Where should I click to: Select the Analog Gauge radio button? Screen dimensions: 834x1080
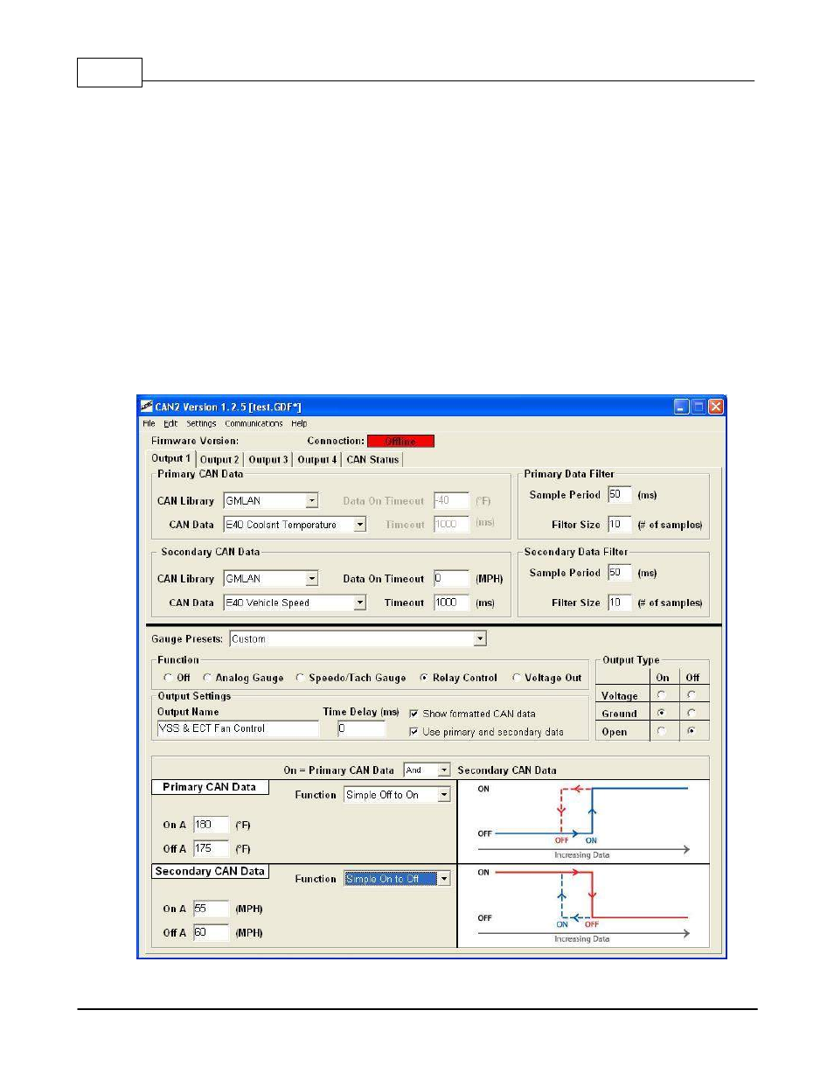[x=207, y=678]
